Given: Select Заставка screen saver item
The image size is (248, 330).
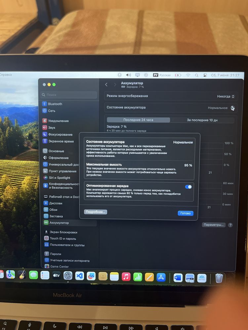Looking at the screenshot, I should click(53, 216).
